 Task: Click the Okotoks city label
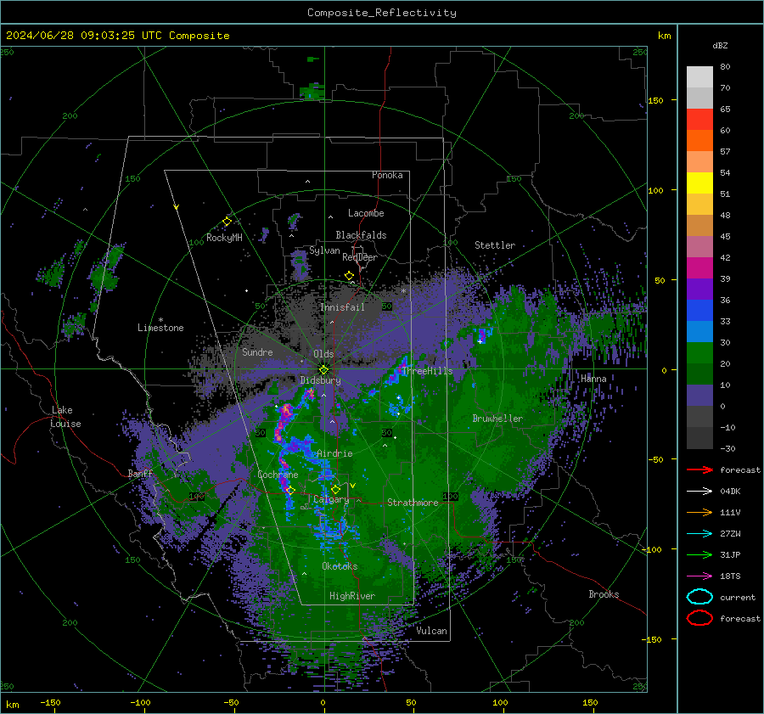[x=340, y=565]
